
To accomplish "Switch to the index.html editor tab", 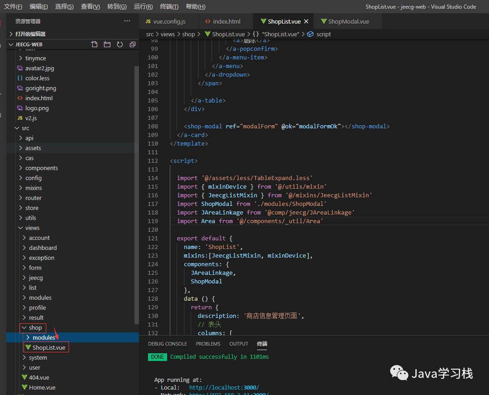I will point(226,21).
